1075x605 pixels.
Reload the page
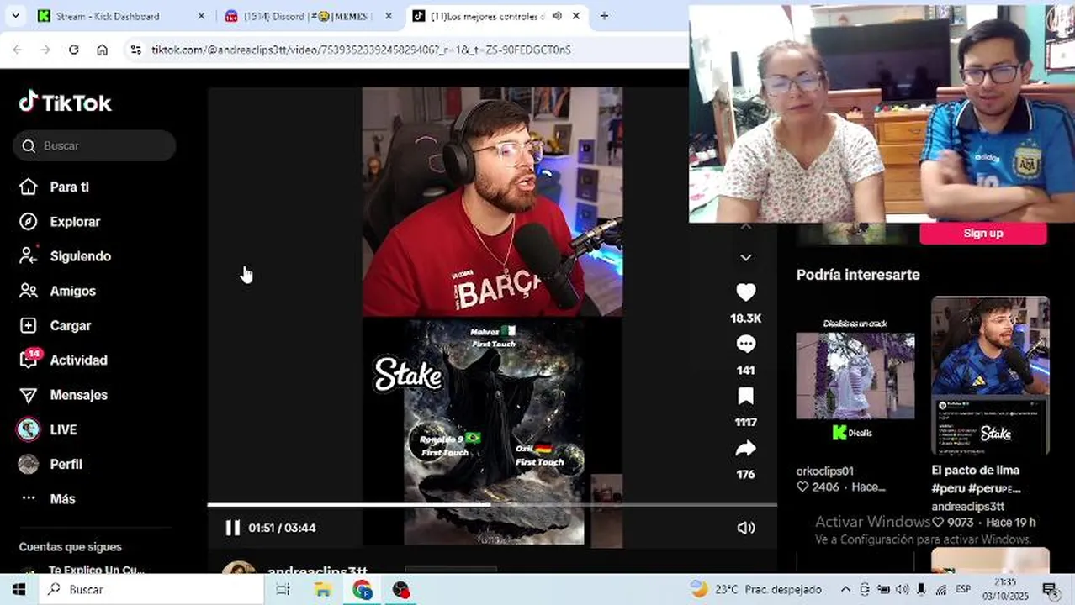[73, 50]
